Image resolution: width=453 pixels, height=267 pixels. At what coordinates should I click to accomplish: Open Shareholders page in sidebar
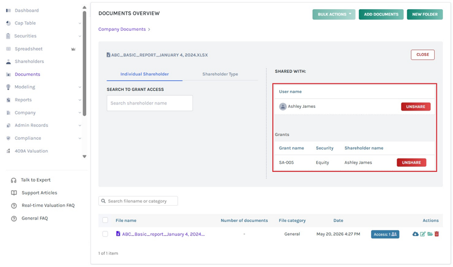pyautogui.click(x=29, y=62)
